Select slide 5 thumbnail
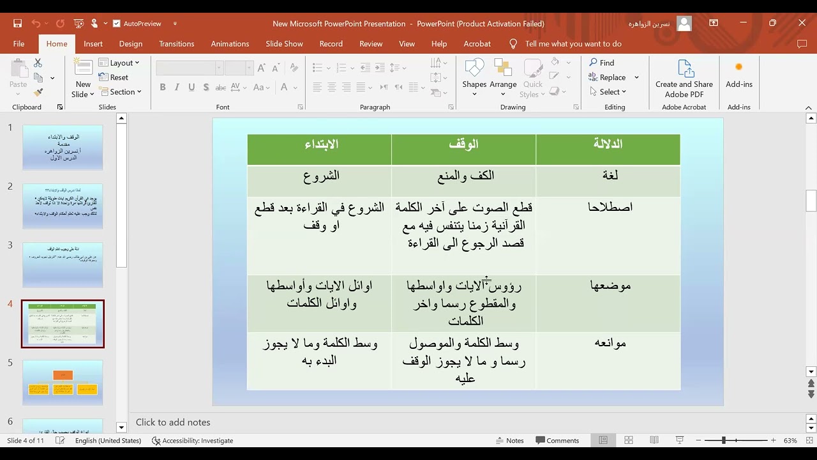 point(63,382)
